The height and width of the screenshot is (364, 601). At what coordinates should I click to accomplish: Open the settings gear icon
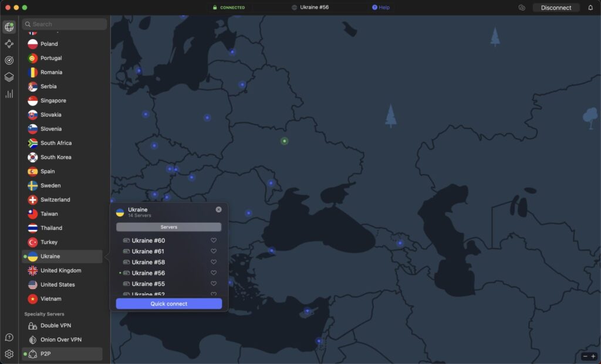9,354
